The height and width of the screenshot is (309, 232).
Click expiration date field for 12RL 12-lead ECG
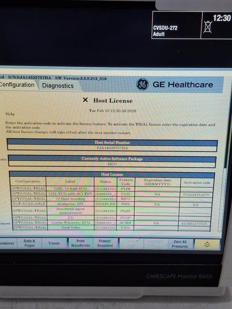[x=158, y=189]
